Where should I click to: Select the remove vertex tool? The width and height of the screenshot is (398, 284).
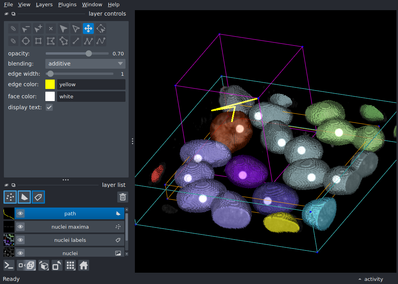pyautogui.click(x=26, y=28)
